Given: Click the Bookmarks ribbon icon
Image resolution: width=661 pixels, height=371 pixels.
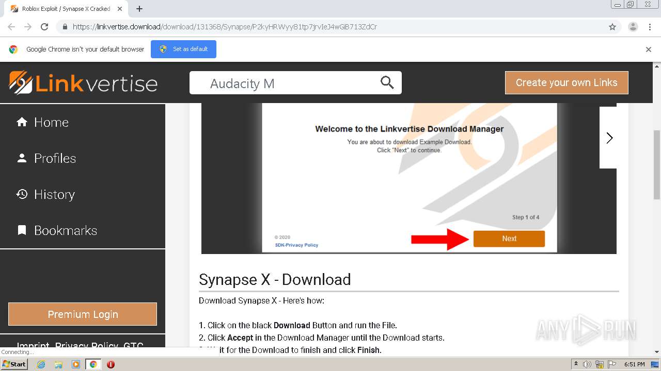Looking at the screenshot, I should click(x=22, y=230).
